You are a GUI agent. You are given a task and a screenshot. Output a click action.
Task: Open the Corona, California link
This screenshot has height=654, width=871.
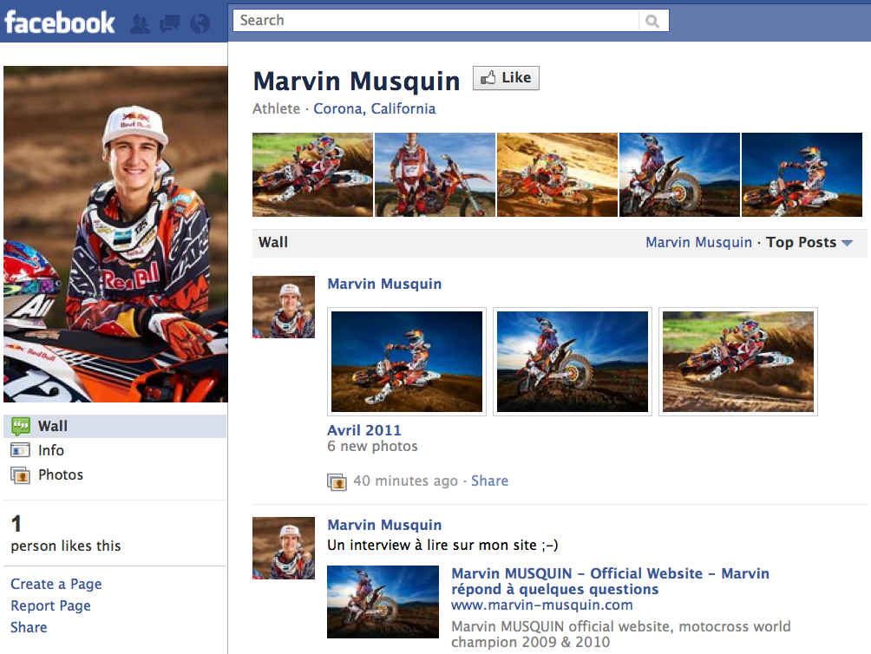click(x=375, y=108)
